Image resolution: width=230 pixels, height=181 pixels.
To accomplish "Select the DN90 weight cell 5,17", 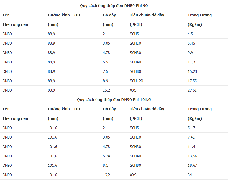I will [191, 128].
